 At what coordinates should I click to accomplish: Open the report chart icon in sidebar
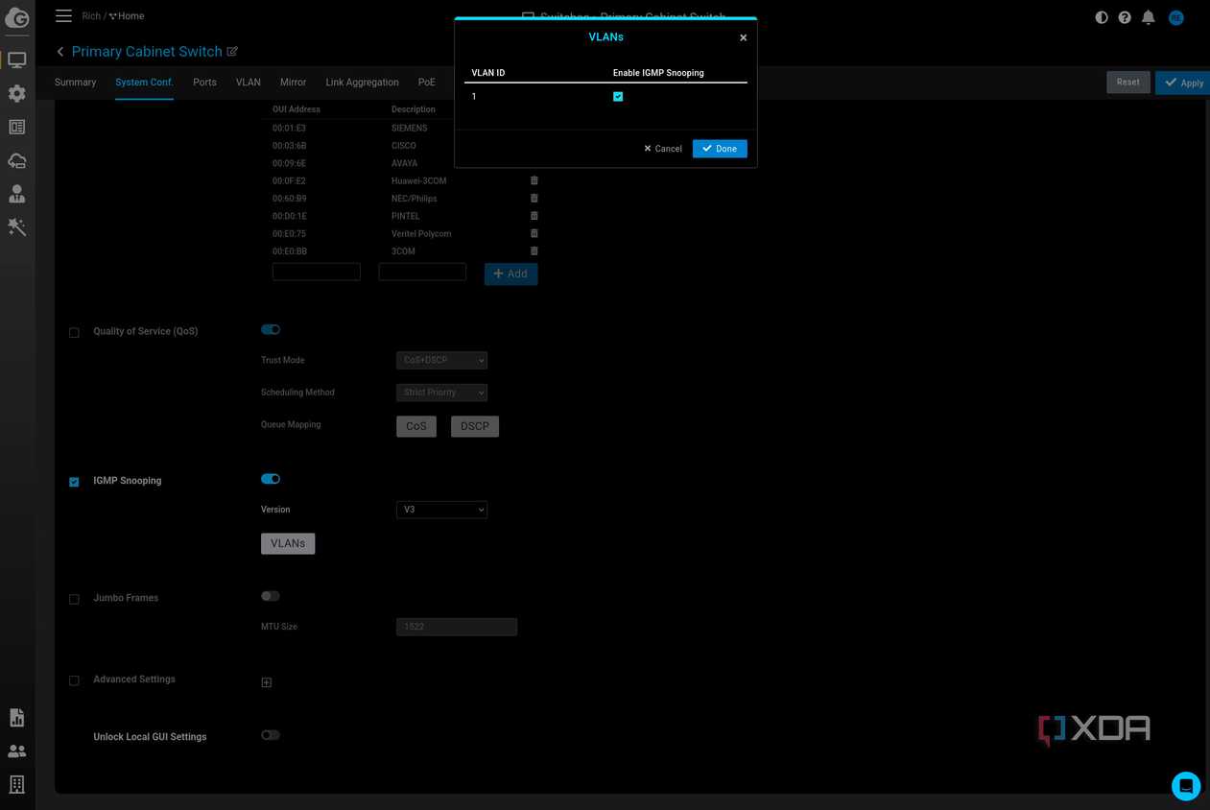point(16,717)
